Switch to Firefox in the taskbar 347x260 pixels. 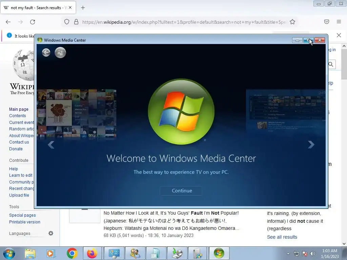click(x=92, y=253)
